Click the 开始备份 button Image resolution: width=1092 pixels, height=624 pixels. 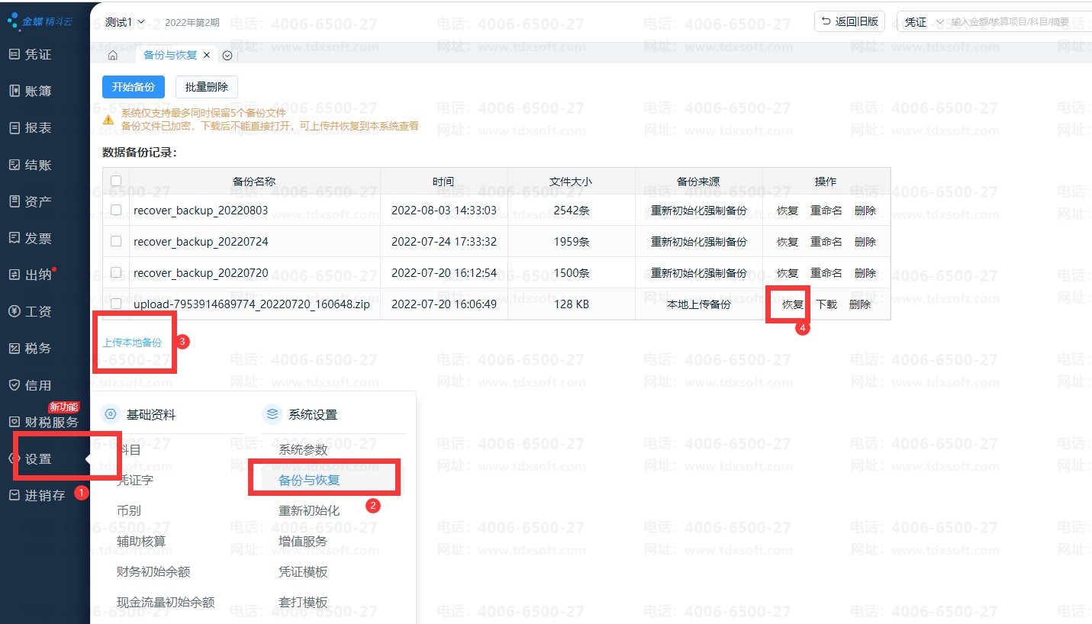click(x=134, y=87)
